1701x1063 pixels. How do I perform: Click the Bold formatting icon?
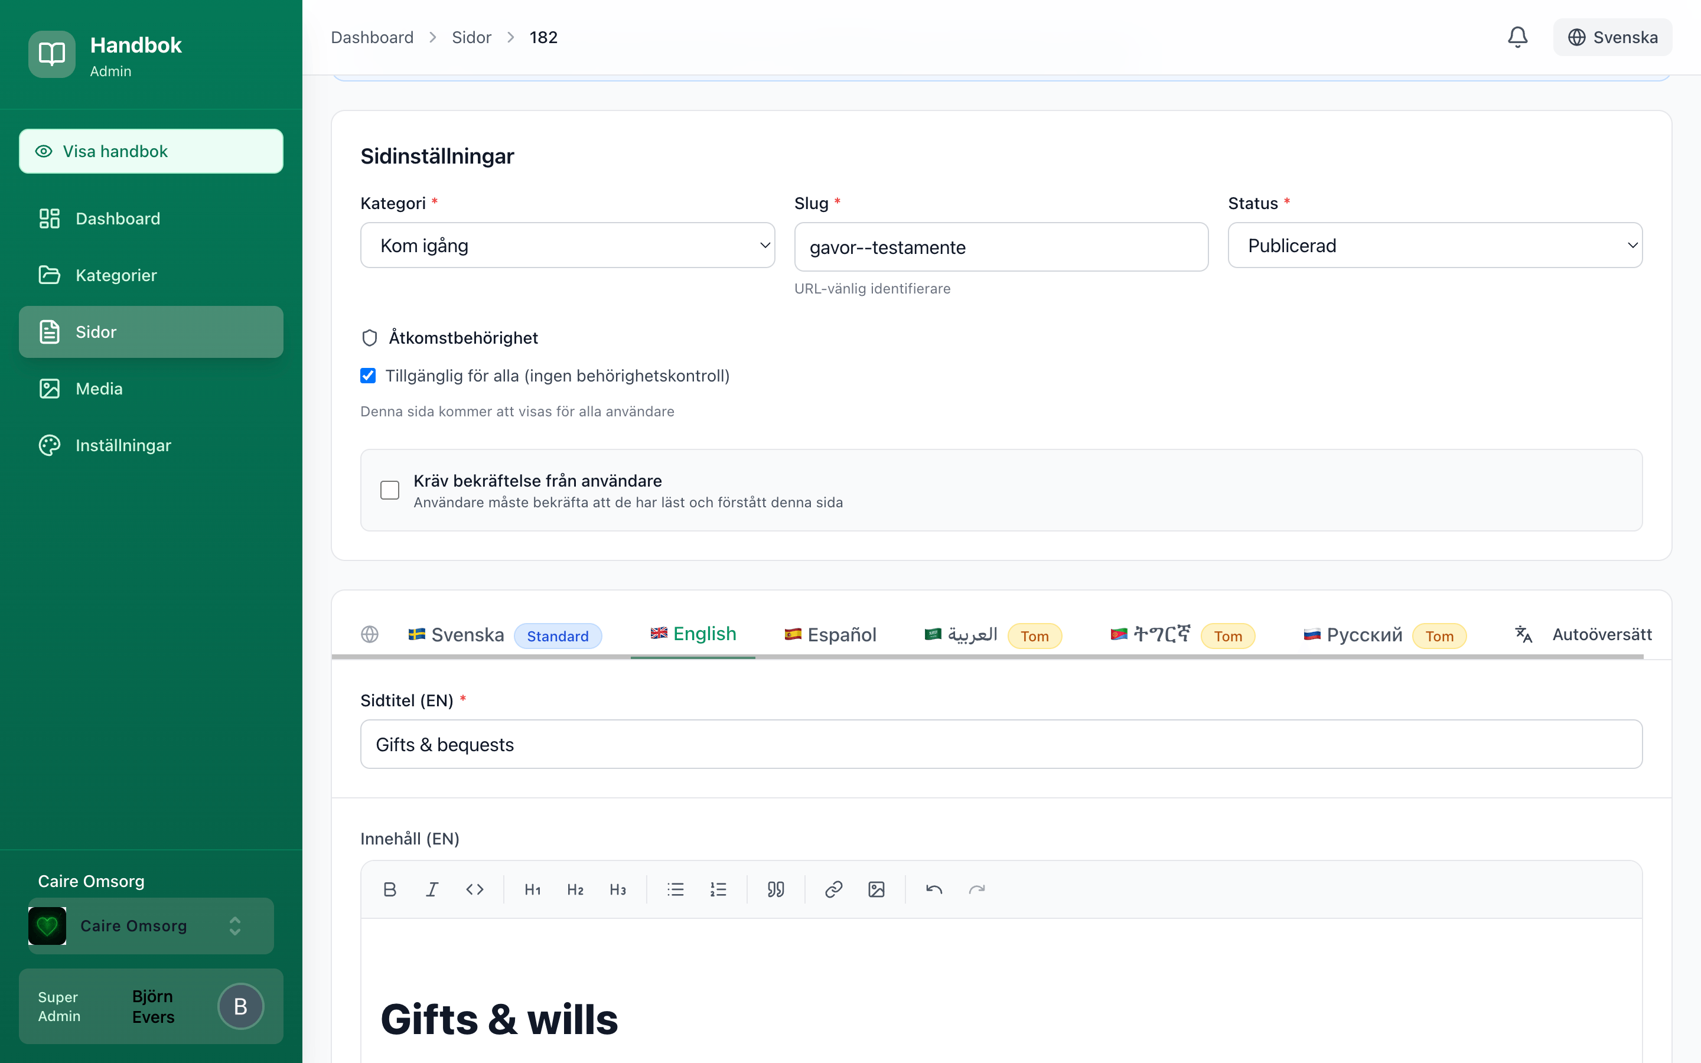[389, 889]
